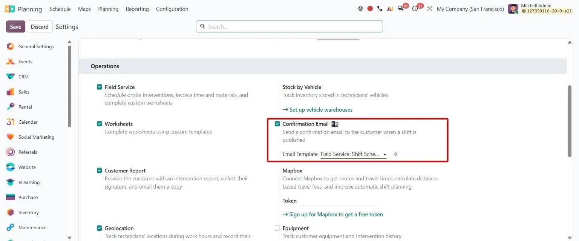Open the tools wrench icon

coord(430,9)
